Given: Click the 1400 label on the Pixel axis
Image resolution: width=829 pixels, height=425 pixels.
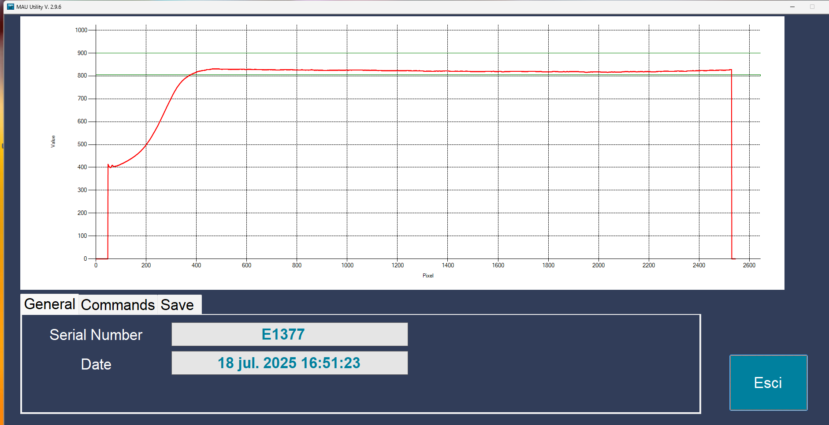Looking at the screenshot, I should tap(448, 265).
